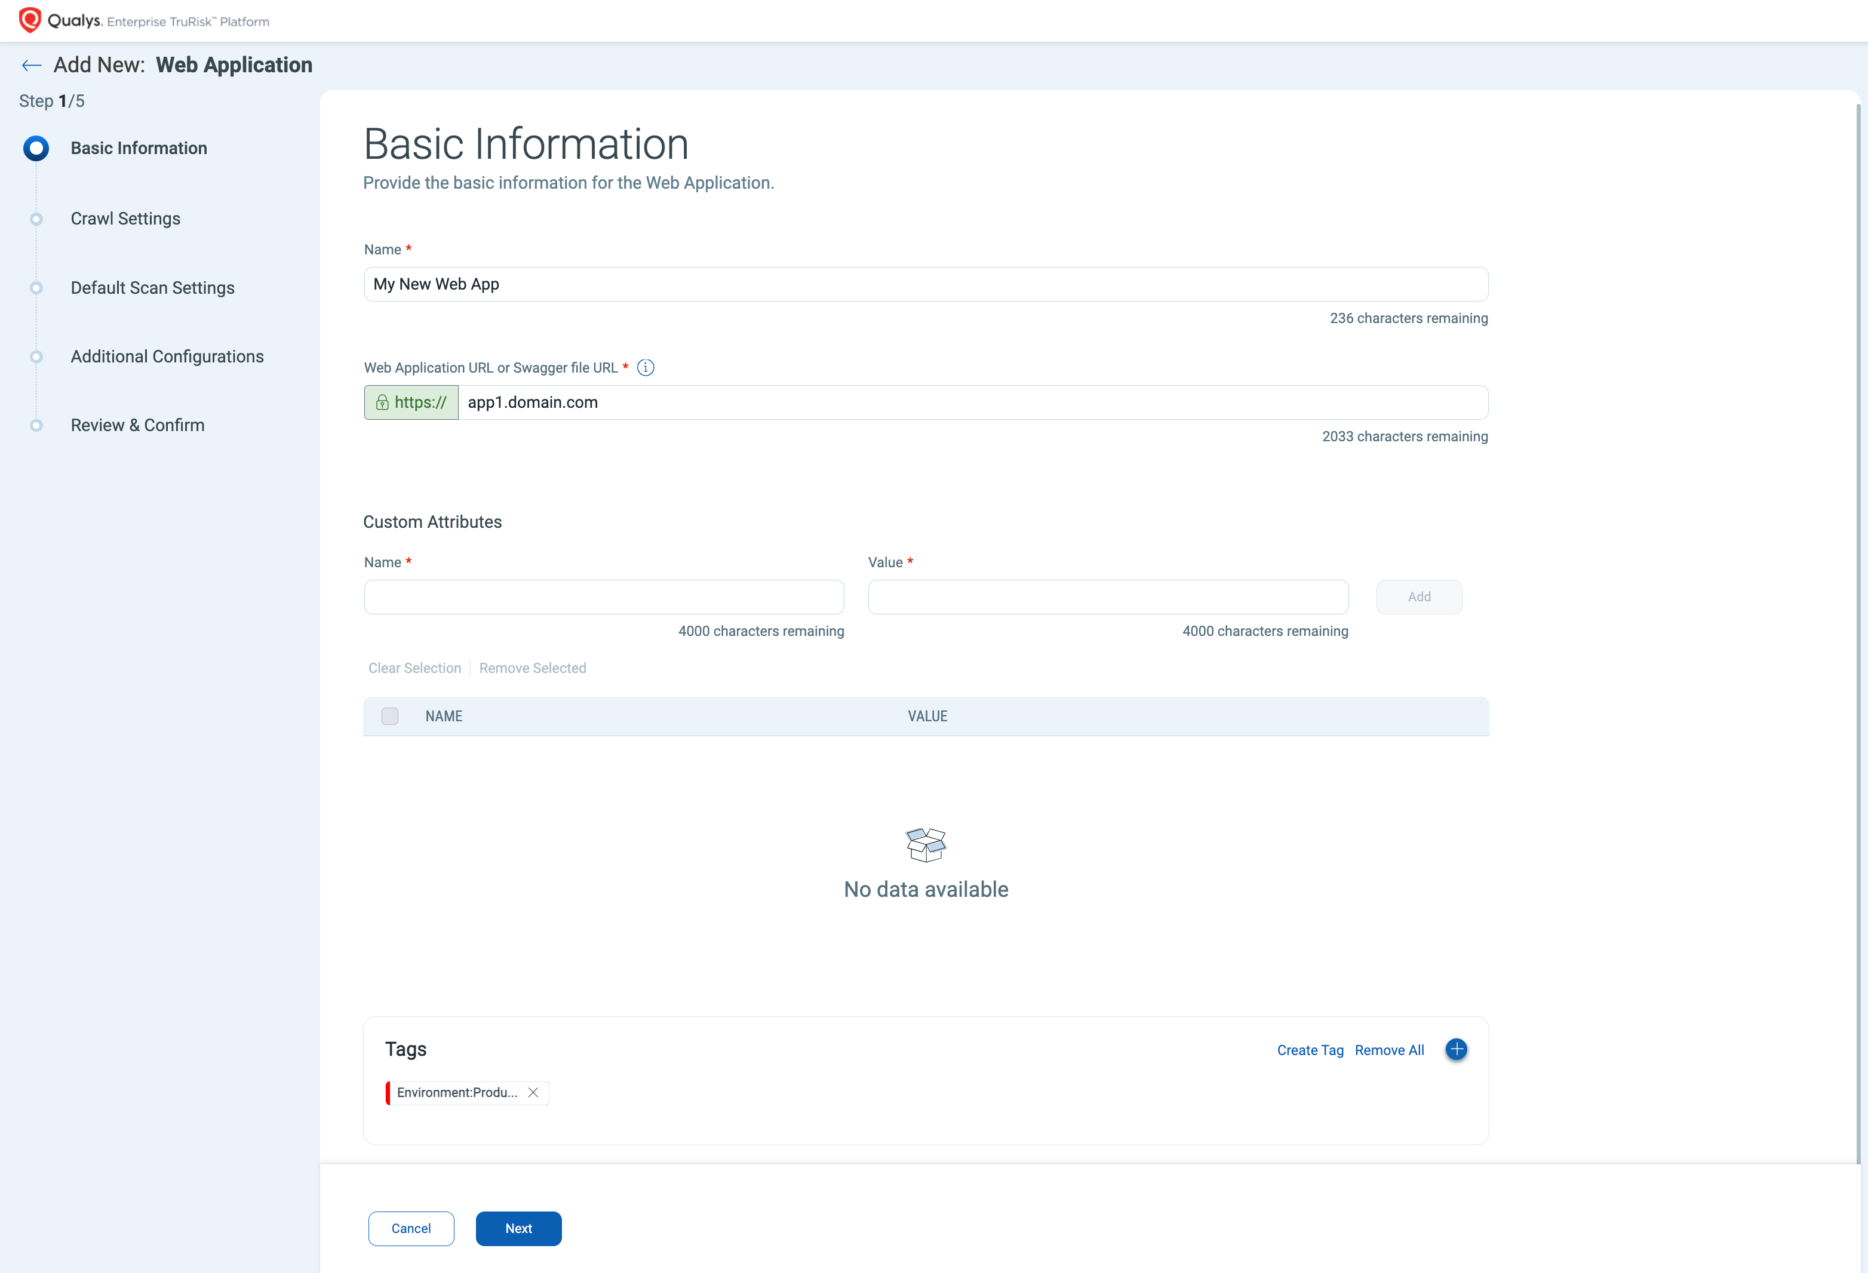Click the web application Name input
This screenshot has width=1868, height=1273.
coord(925,284)
